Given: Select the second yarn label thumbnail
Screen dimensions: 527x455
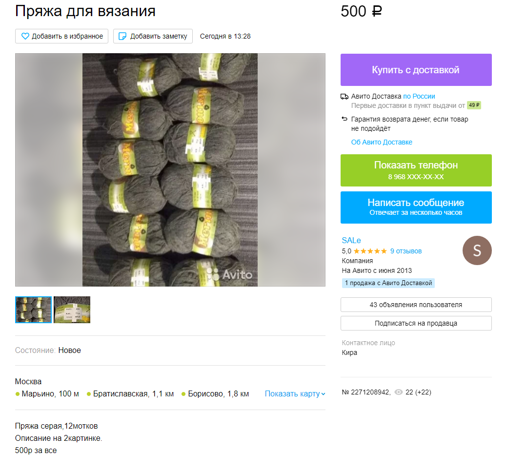Looking at the screenshot, I should click(x=72, y=310).
